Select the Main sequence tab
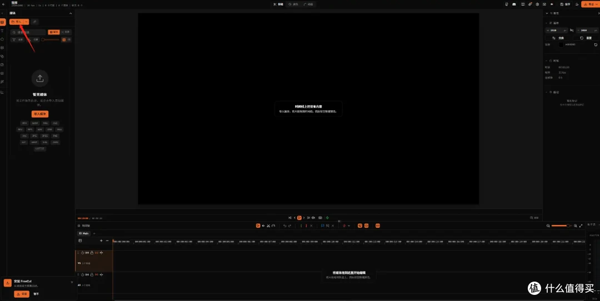The width and height of the screenshot is (600, 301). coord(84,233)
